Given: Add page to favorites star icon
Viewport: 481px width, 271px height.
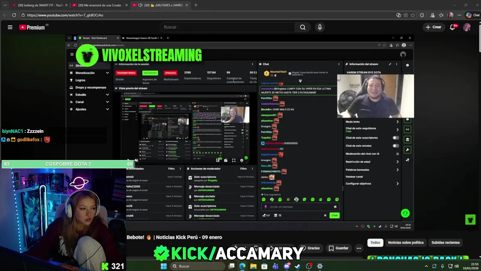Looking at the screenshot, I should pos(413,15).
